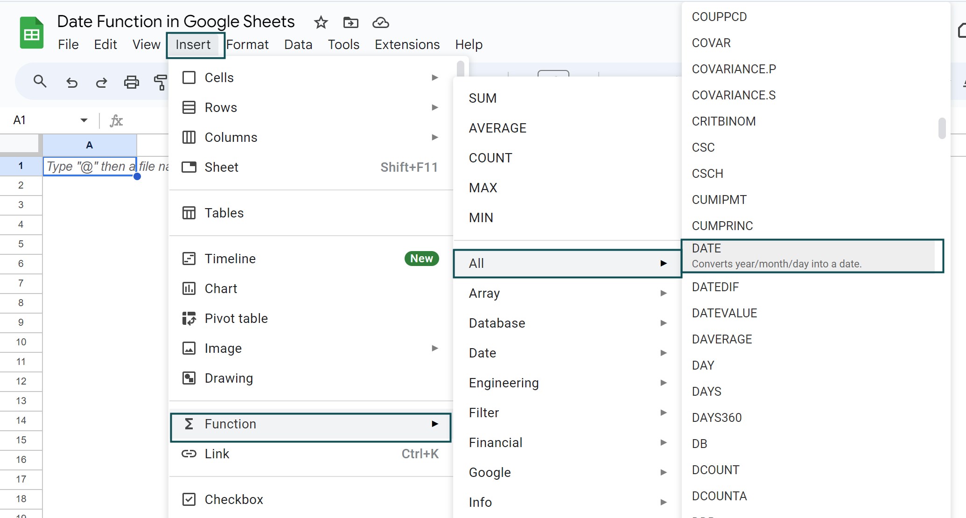Click the document title text
The height and width of the screenshot is (518, 966).
[x=176, y=21]
